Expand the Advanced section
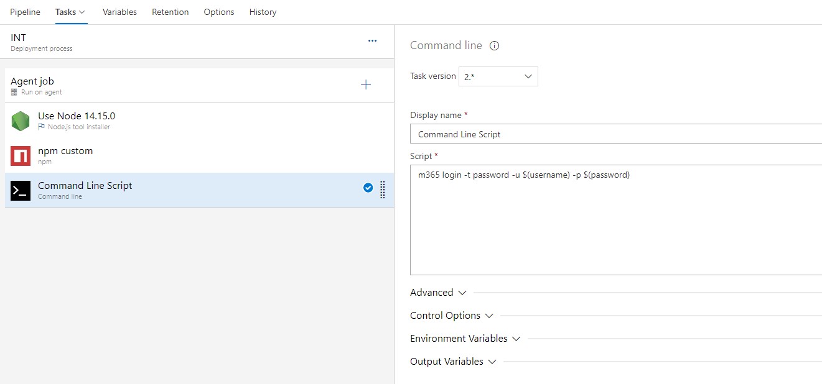Screen dimensions: 822x384 point(438,293)
